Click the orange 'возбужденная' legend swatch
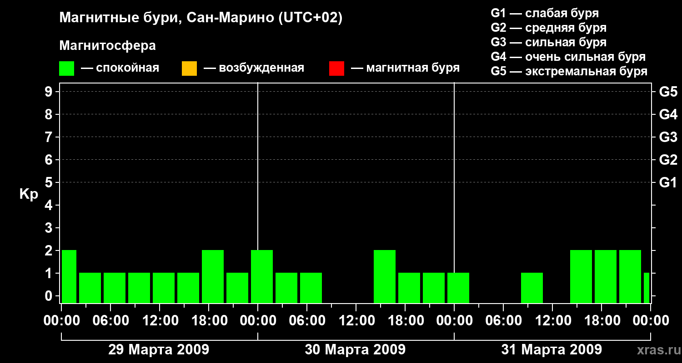 [189, 69]
